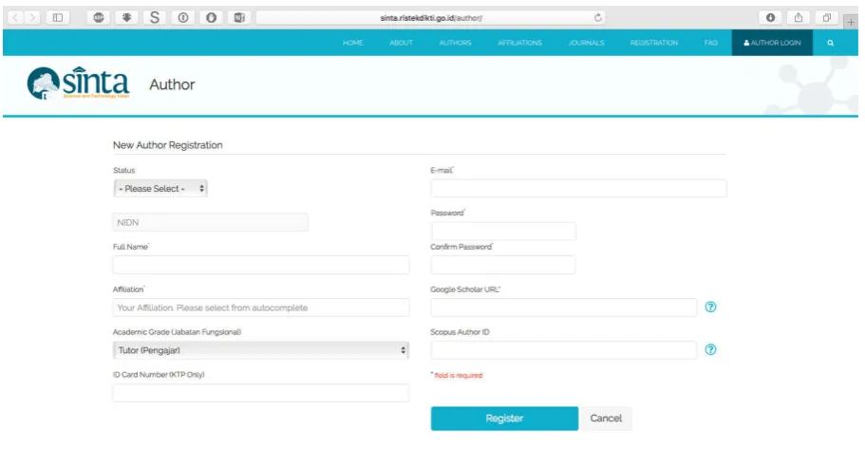The width and height of the screenshot is (865, 465).
Task: Open the HOME menu item
Action: 353,43
